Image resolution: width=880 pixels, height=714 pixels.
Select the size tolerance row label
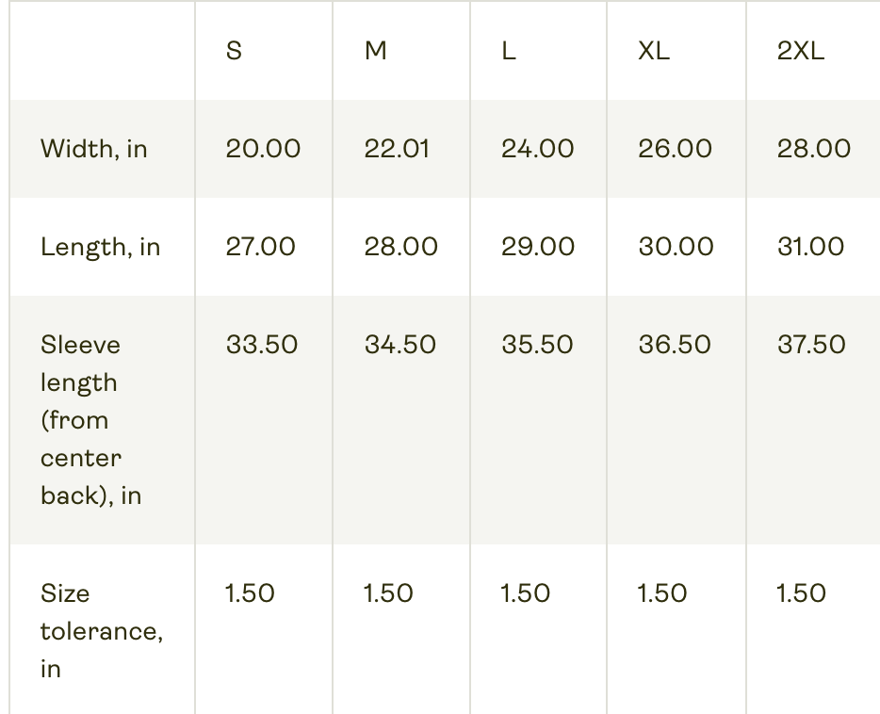102,631
